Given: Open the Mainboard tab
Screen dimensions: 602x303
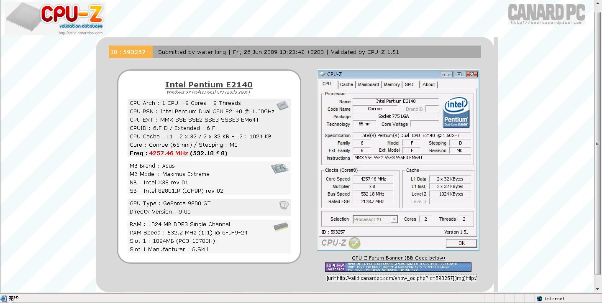Looking at the screenshot, I should coord(369,84).
